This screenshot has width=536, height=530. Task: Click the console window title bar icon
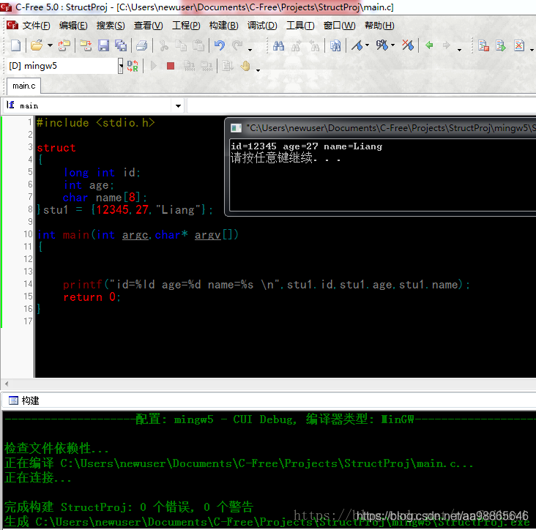(236, 128)
